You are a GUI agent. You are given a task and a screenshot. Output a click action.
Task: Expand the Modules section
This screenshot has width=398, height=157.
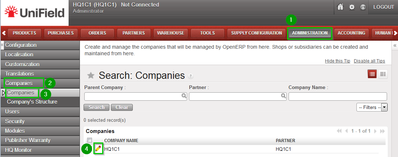pyautogui.click(x=40, y=131)
